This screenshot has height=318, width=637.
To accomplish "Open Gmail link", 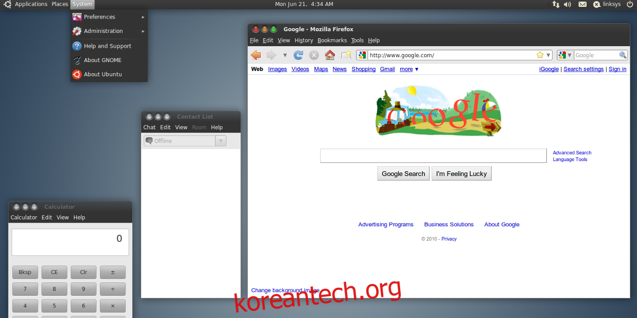I will click(387, 69).
